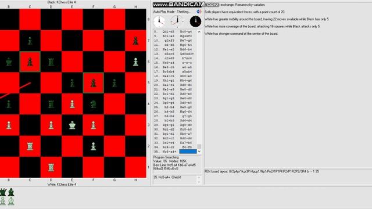The width and height of the screenshot is (372, 209).
Task: Toggle the sound speaker icon
Action: coord(199,12)
